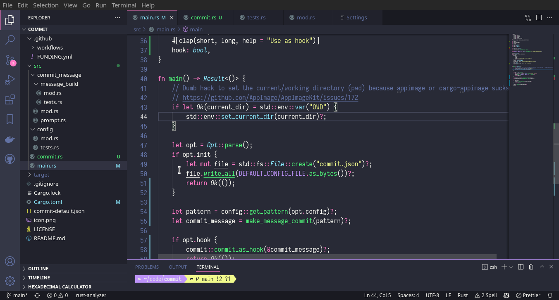Open the Docker view icon
The width and height of the screenshot is (559, 300).
pos(10,139)
